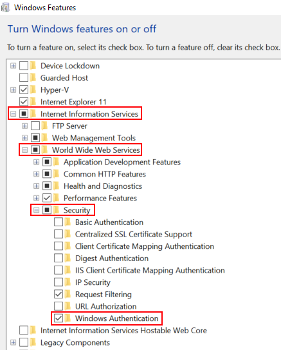Viewport: 281px width, 350px height.
Task: Check the IP Security checkbox
Action: tap(59, 282)
